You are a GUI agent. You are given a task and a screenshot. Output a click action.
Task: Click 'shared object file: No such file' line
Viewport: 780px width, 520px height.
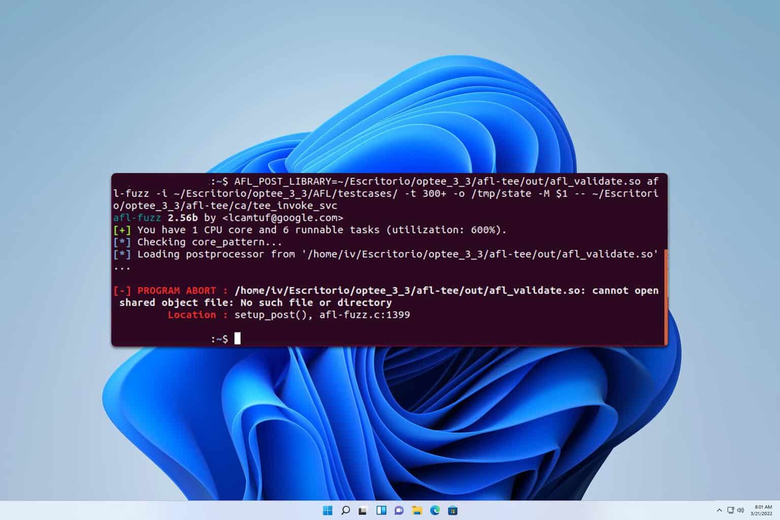click(x=255, y=303)
